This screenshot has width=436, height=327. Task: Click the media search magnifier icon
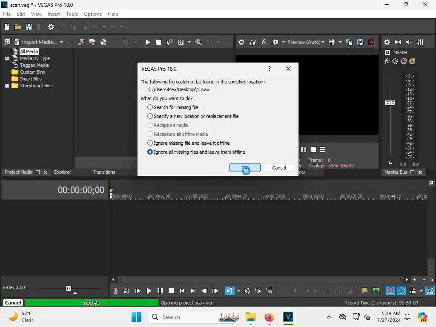point(198,42)
